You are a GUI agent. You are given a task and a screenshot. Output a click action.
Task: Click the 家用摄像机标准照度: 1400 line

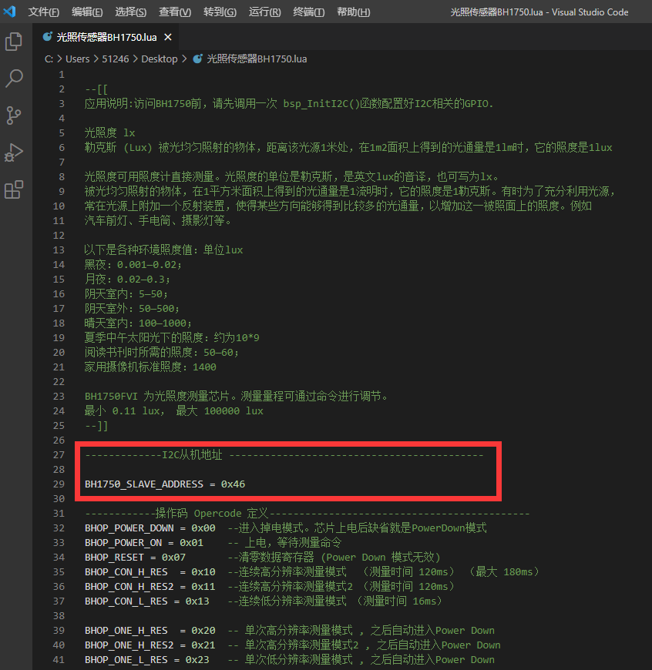pos(150,367)
